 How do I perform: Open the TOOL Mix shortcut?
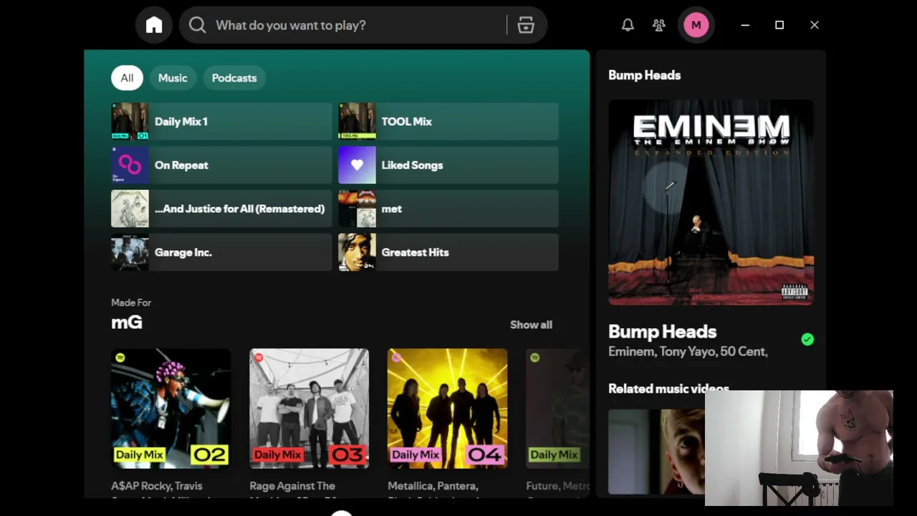(x=448, y=121)
